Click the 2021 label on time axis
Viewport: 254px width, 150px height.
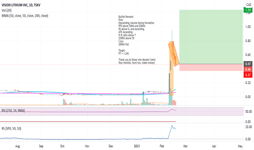[x=137, y=146]
